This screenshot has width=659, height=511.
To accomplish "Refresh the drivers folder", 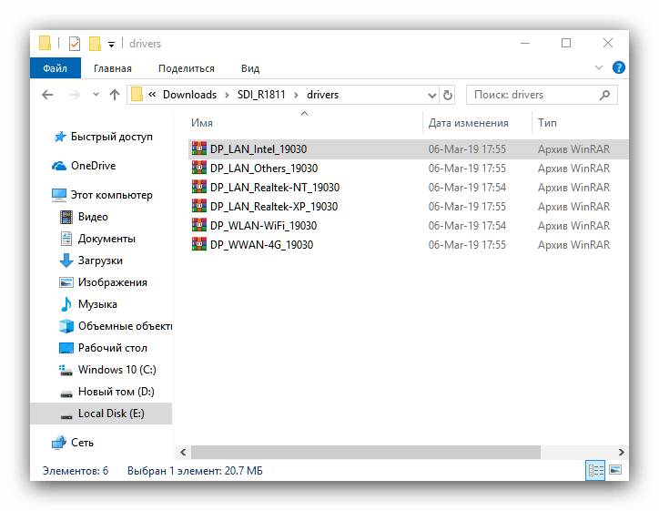I will coord(448,95).
